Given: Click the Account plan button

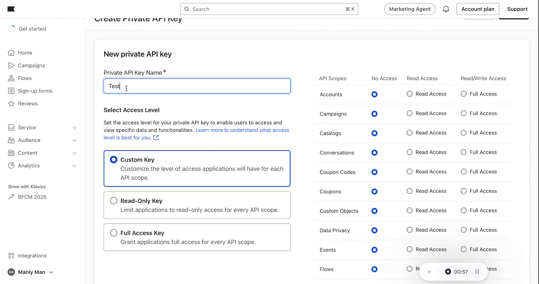Looking at the screenshot, I should click(478, 9).
